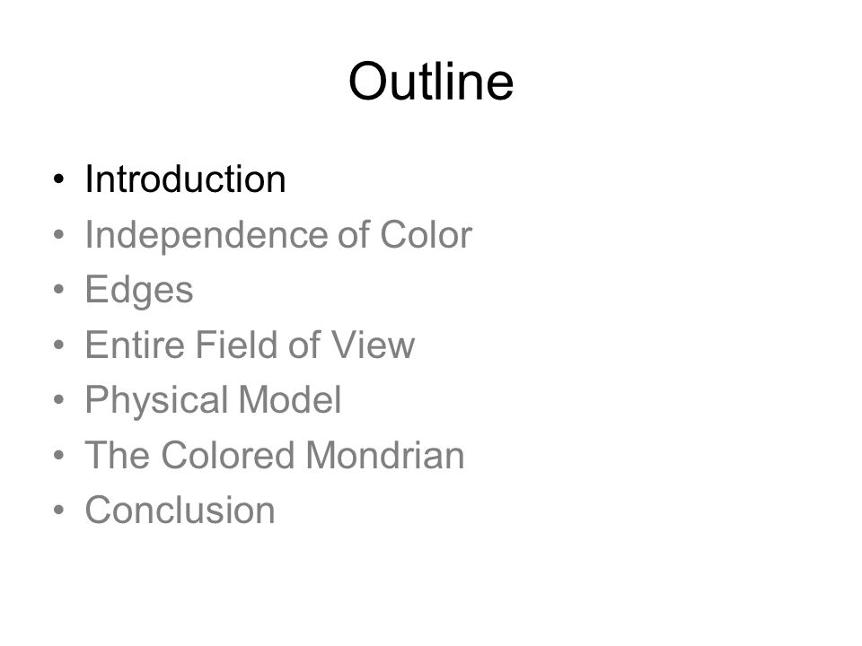Click the Outline slide title
862x646 pixels.
(x=431, y=82)
